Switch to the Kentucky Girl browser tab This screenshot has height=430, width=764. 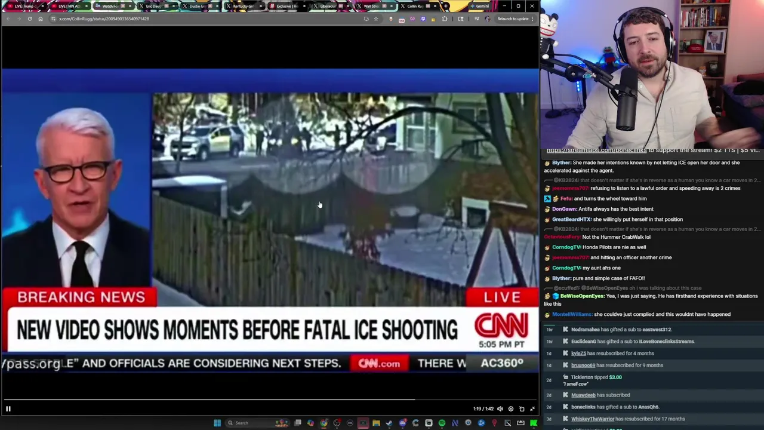coord(244,6)
